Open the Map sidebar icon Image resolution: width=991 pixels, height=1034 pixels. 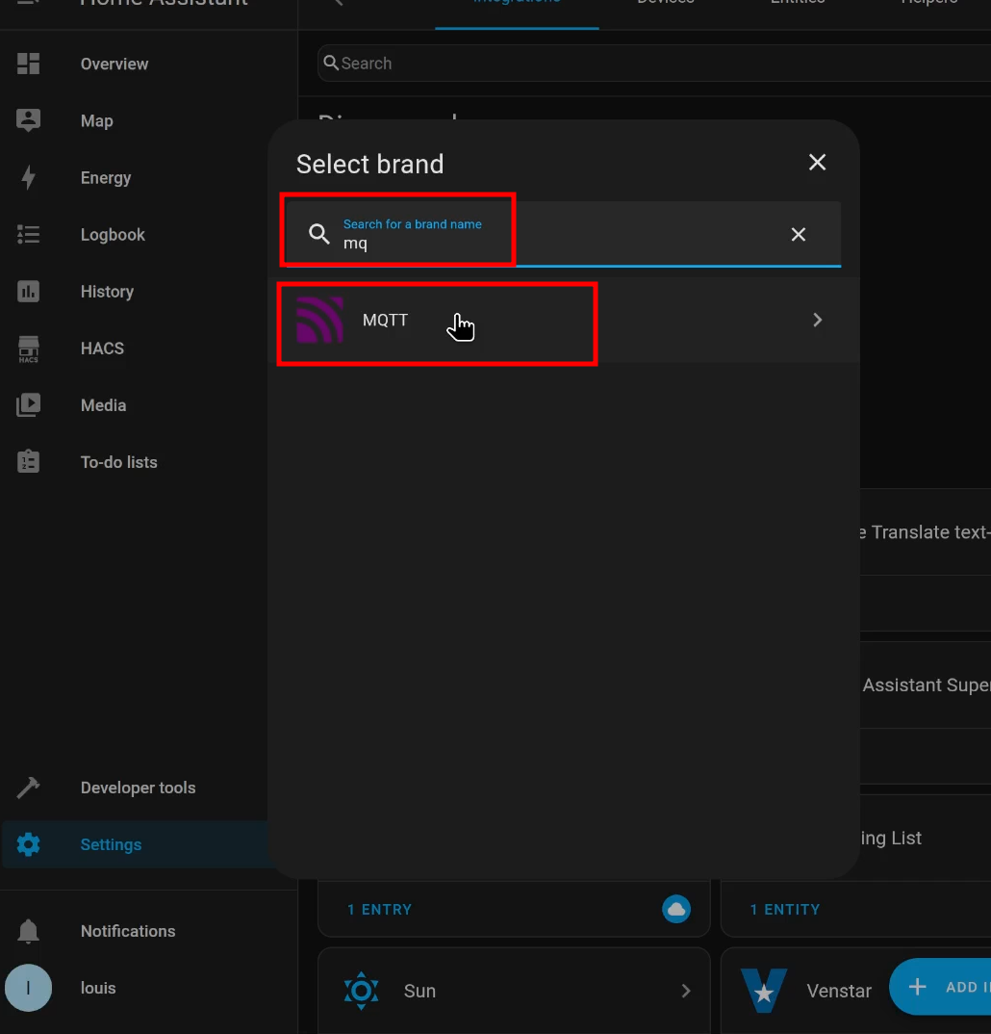[28, 120]
